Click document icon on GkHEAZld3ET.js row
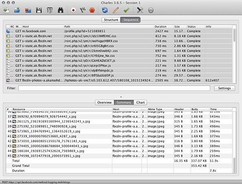This screenshot has width=242, height=184. click(8, 61)
